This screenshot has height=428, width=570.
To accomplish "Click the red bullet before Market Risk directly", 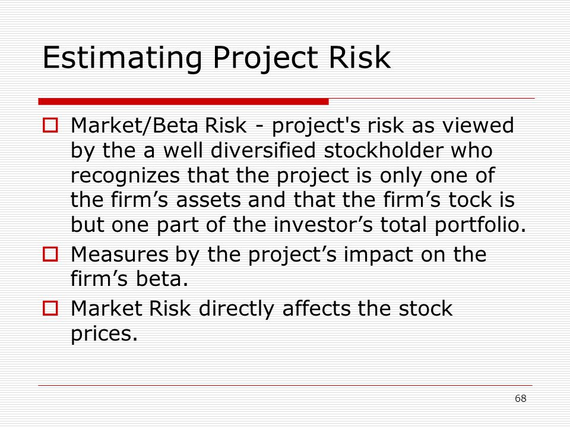I will [50, 309].
